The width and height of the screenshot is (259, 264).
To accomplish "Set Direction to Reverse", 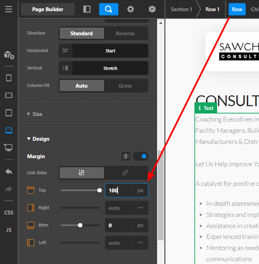I will 125,33.
